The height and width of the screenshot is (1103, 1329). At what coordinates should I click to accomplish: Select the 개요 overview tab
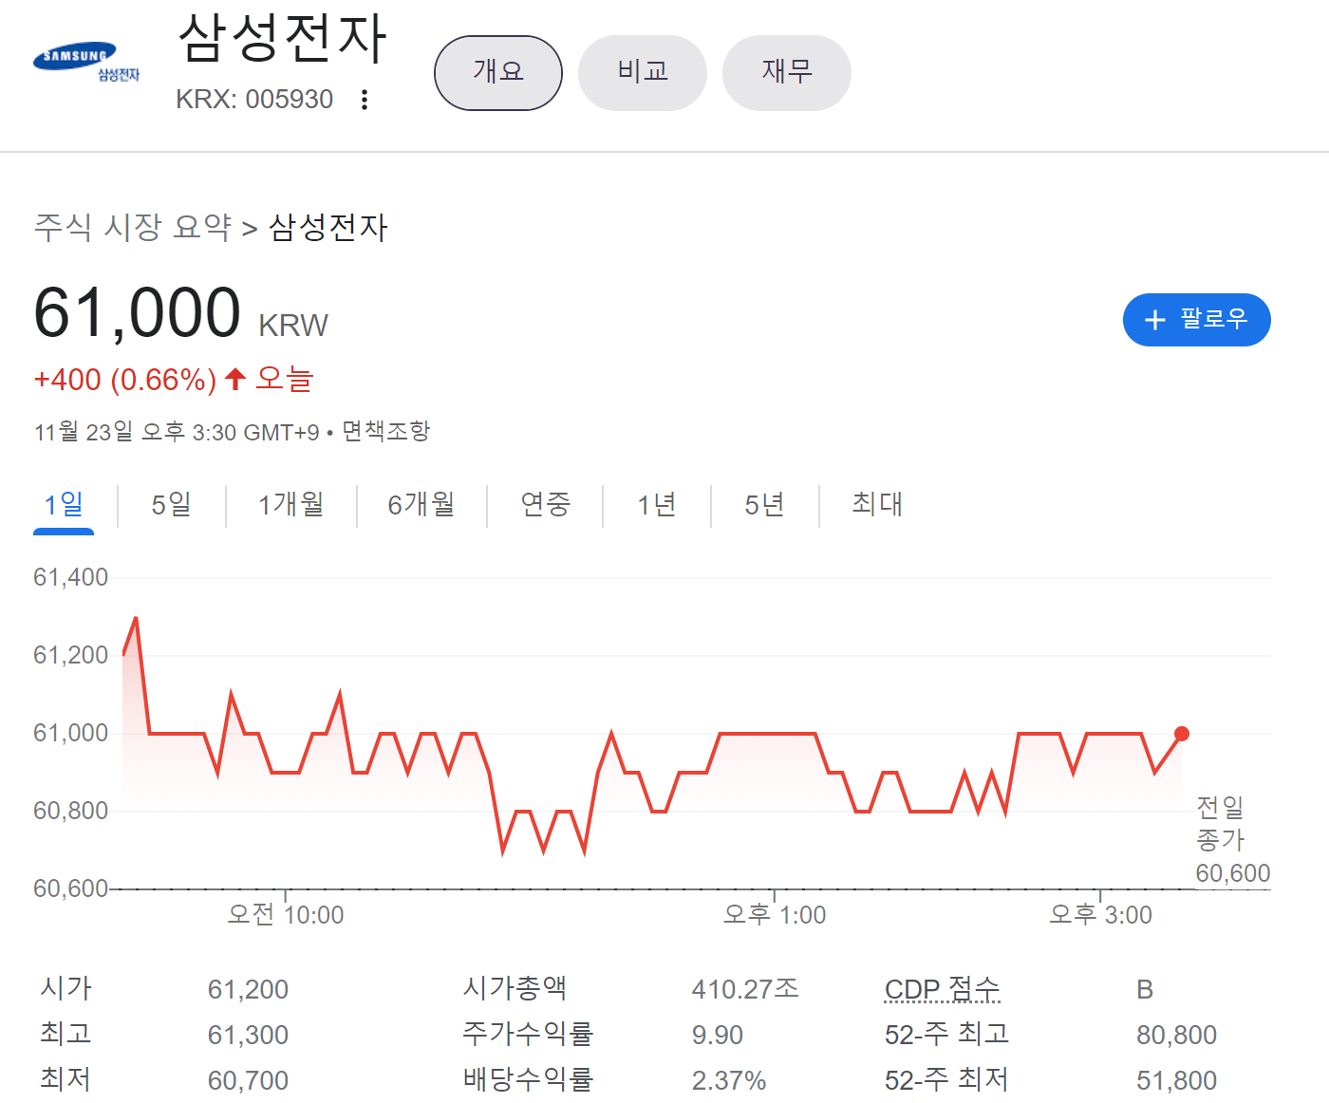click(498, 73)
